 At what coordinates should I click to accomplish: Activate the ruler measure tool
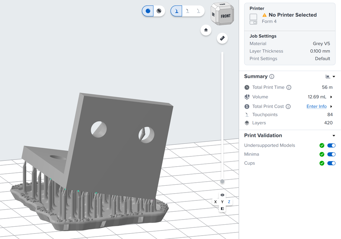pyautogui.click(x=222, y=38)
